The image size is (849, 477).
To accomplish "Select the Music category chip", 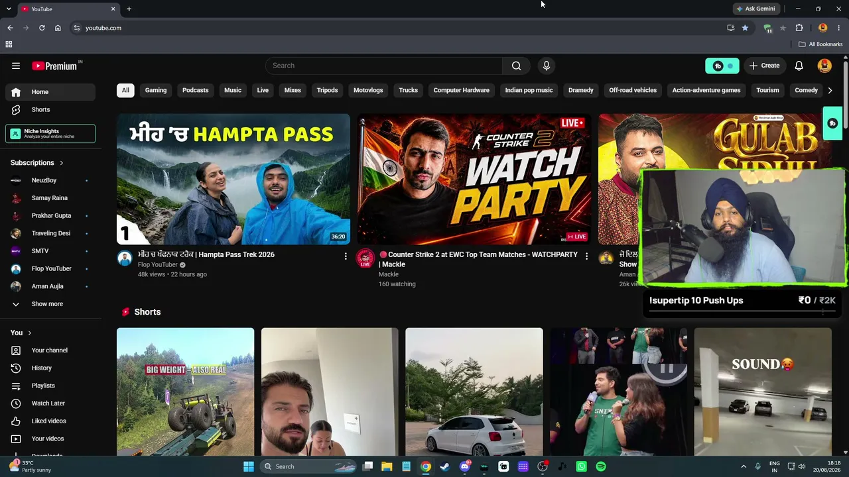I will (233, 90).
